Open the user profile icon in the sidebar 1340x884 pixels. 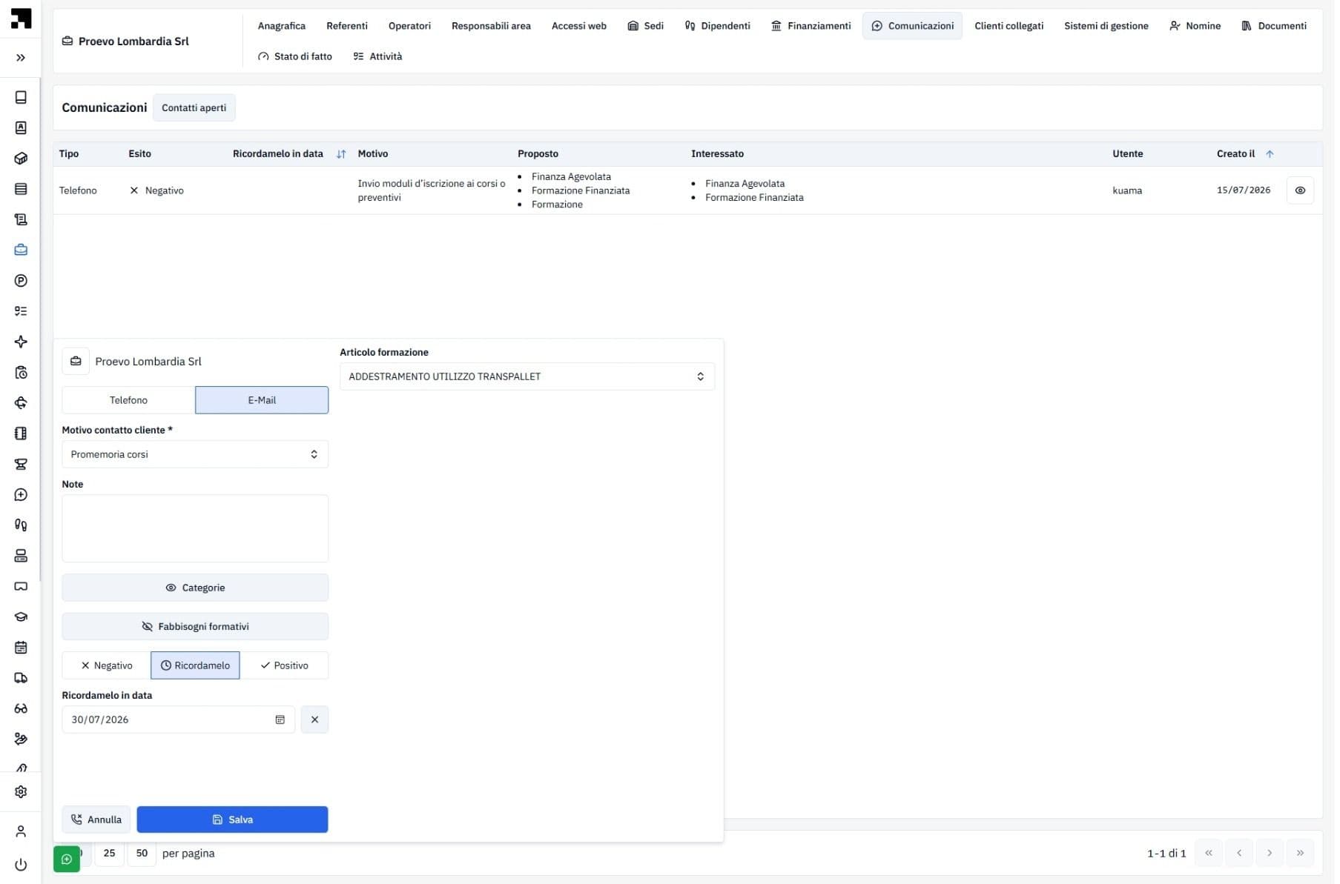21,831
